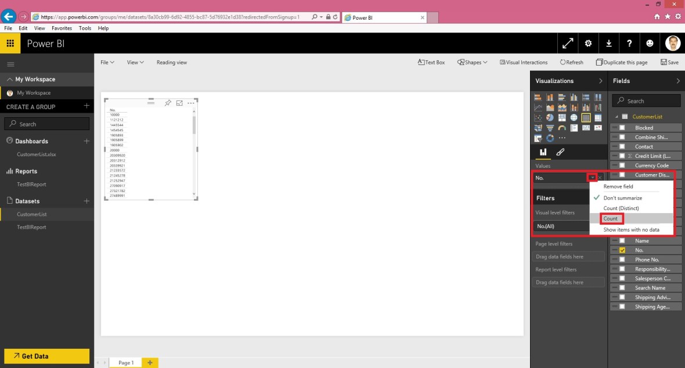Select the Map visualization icon
This screenshot has width=685, height=368.
coord(574,117)
